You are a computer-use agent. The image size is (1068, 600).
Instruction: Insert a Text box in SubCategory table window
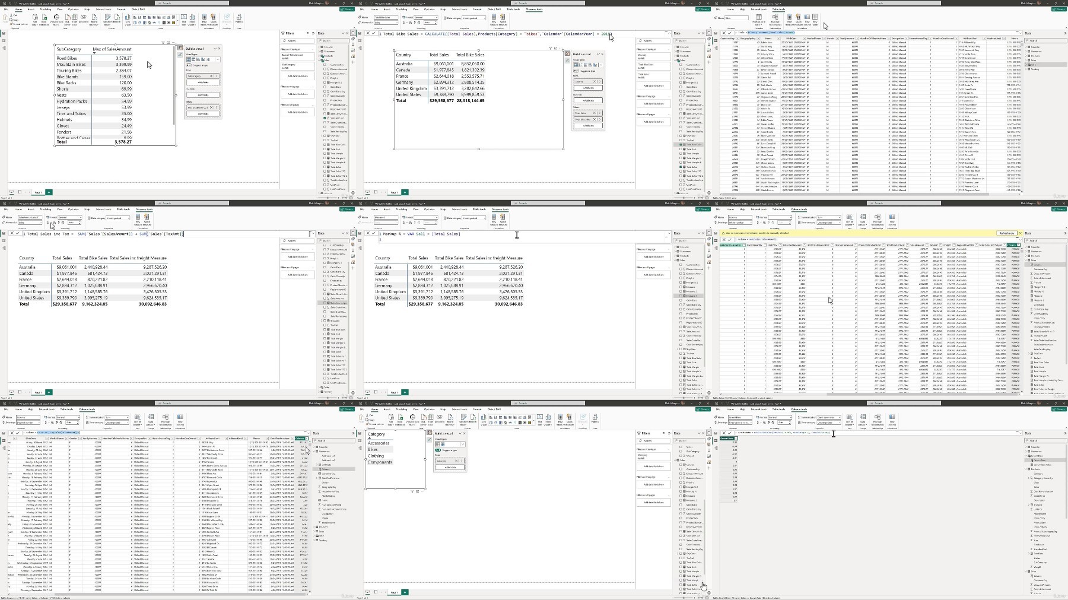[x=183, y=20]
